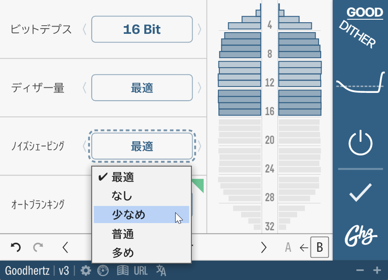The width and height of the screenshot is (388, 280).
Task: Click the GOOD DITHER title logo
Action: 361,27
